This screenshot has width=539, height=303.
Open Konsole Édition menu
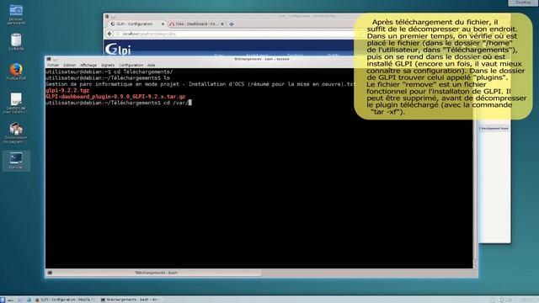(x=69, y=65)
